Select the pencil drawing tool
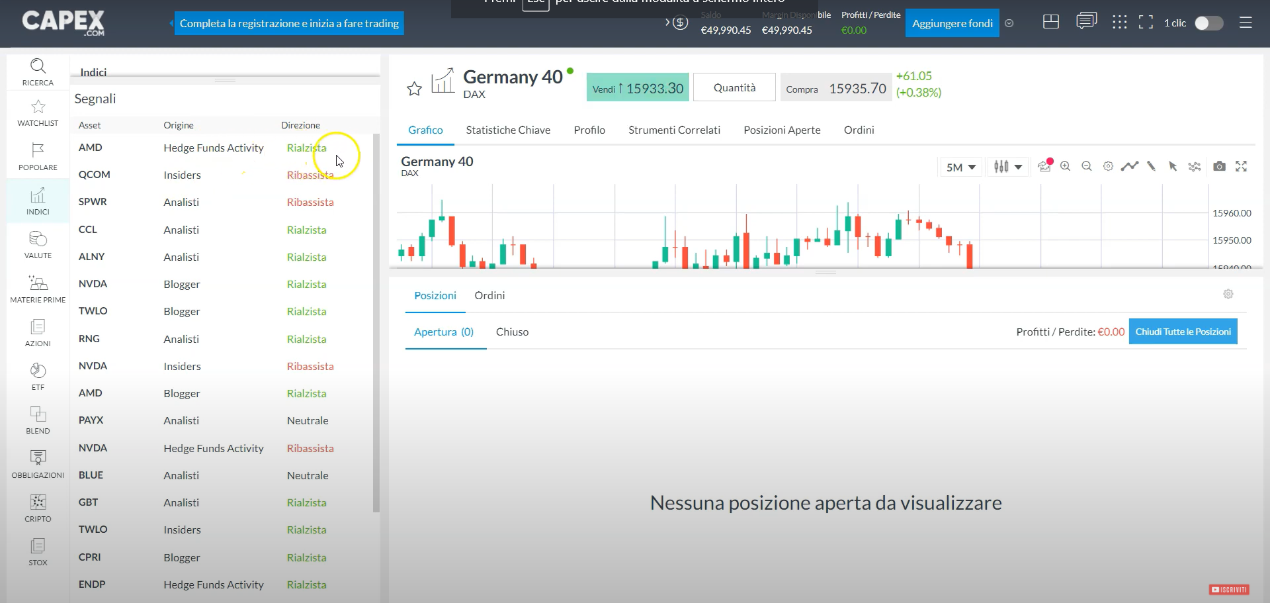The width and height of the screenshot is (1270, 603). click(x=1151, y=166)
